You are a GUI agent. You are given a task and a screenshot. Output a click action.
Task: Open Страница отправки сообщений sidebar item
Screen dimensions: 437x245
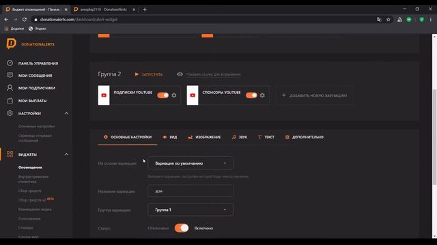click(35, 138)
